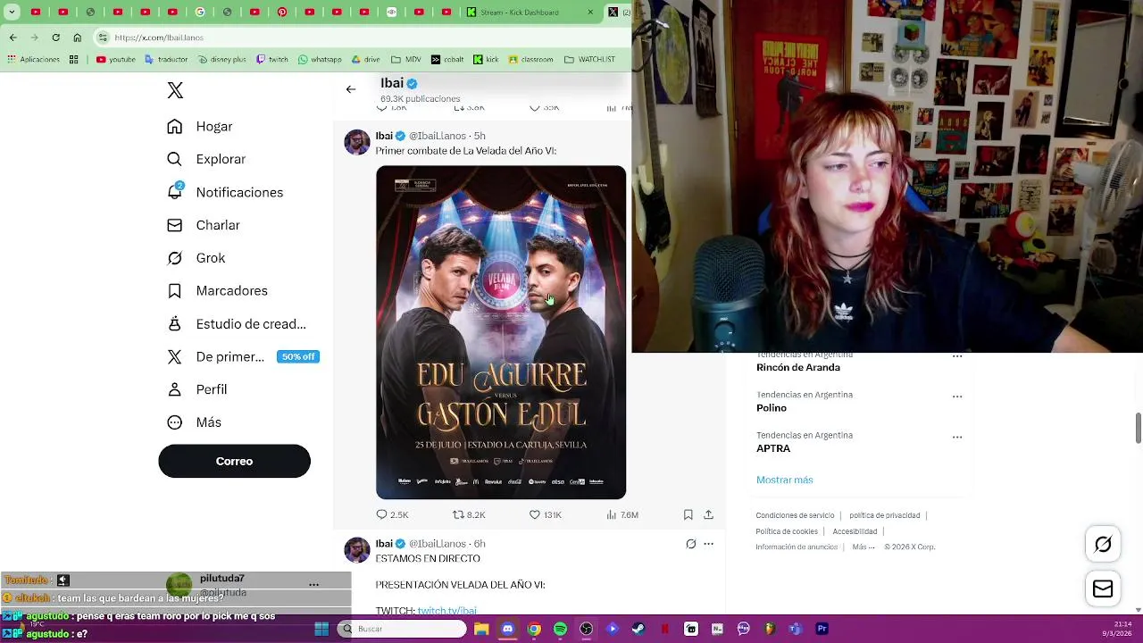The width and height of the screenshot is (1143, 643).
Task: Open more options for Polino trend
Action: [957, 396]
